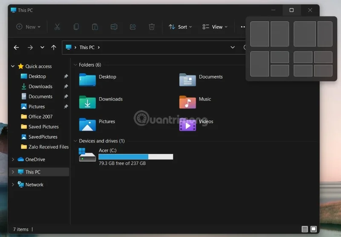The image size is (341, 237).
Task: Select Saved Pictures in sidebar
Action: pos(43,127)
